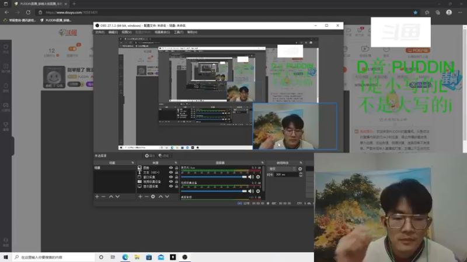467x262 pixels.
Task: Open the Windows Start menu
Action: (6, 257)
